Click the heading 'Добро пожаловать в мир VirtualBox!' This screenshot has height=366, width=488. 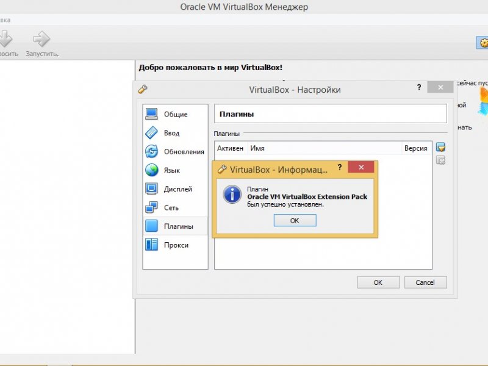[210, 68]
